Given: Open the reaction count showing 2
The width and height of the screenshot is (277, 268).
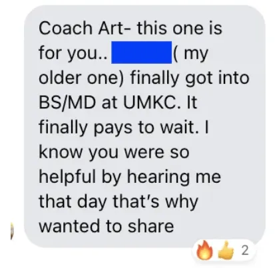Looking at the screenshot, I should coord(245,251).
